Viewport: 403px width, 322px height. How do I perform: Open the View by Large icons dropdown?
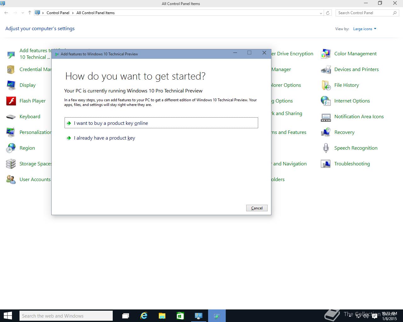tap(365, 29)
